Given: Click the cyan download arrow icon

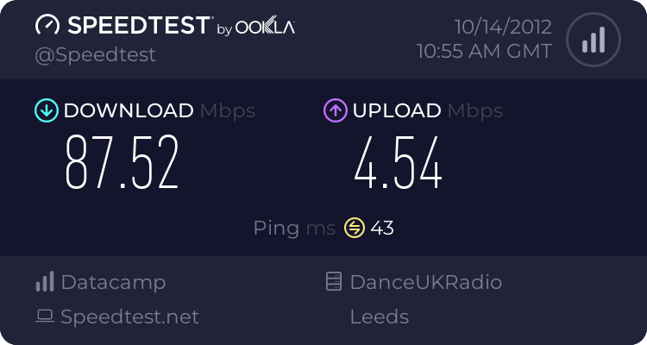Looking at the screenshot, I should coord(46,110).
